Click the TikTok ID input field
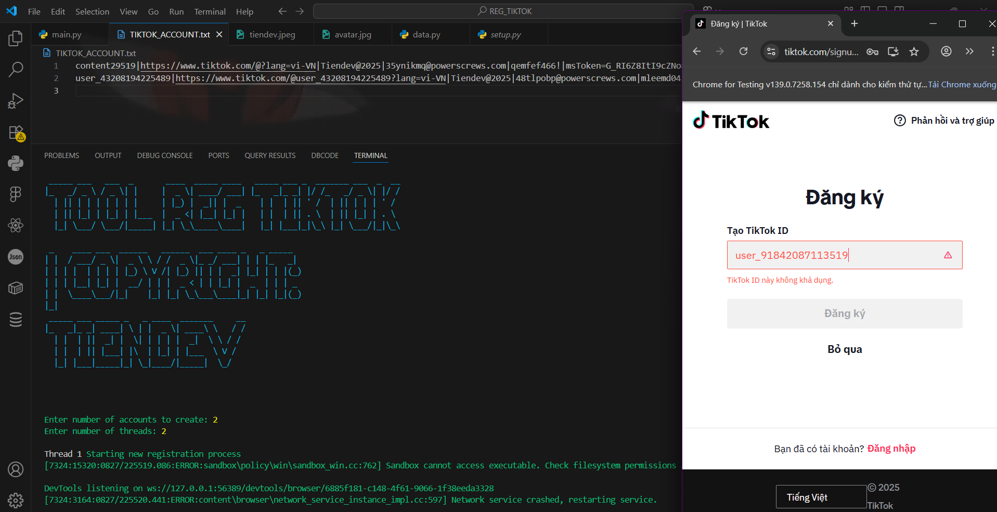Image resolution: width=997 pixels, height=512 pixels. (844, 255)
